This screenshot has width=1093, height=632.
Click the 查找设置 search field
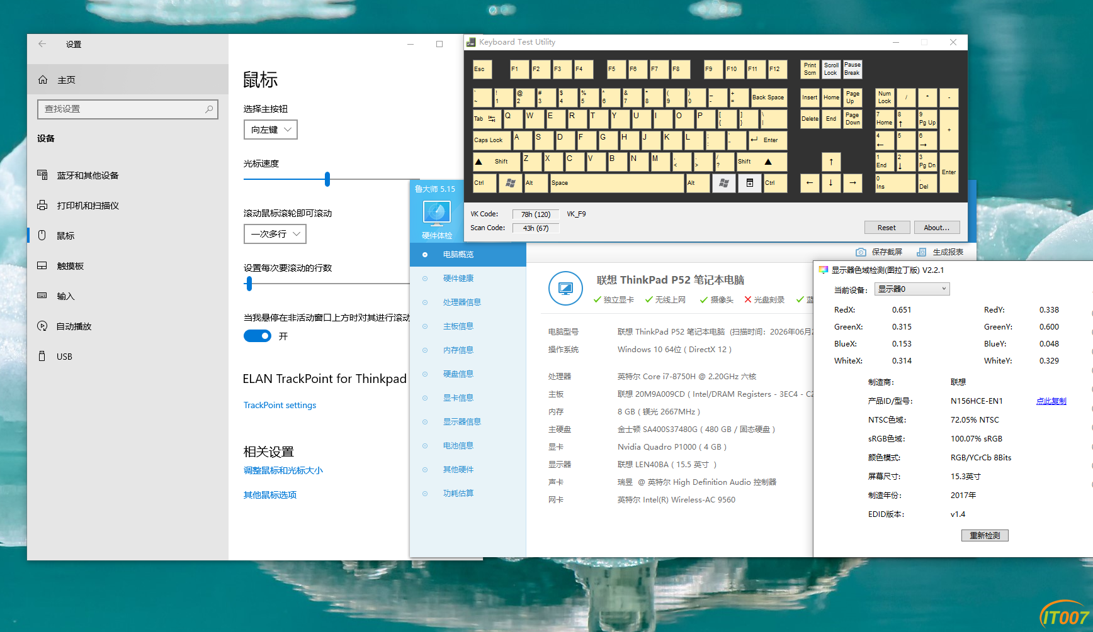pos(128,109)
